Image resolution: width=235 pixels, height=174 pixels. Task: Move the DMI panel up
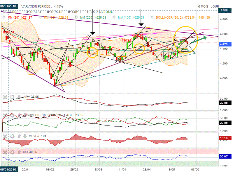19,115
